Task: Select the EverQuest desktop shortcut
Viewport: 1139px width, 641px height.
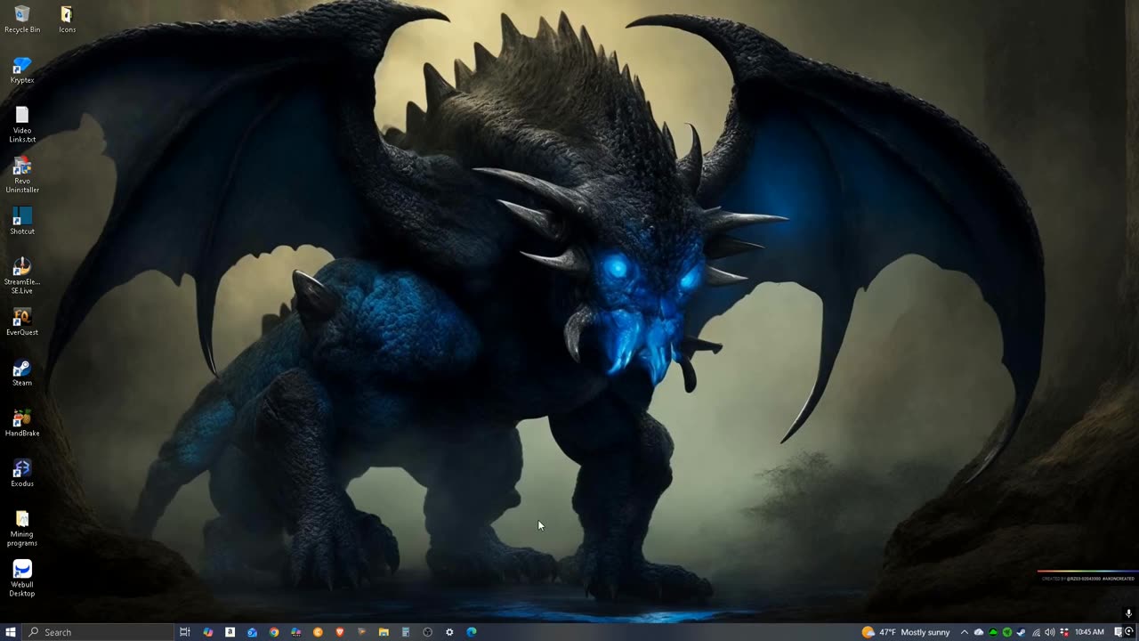Action: point(22,322)
